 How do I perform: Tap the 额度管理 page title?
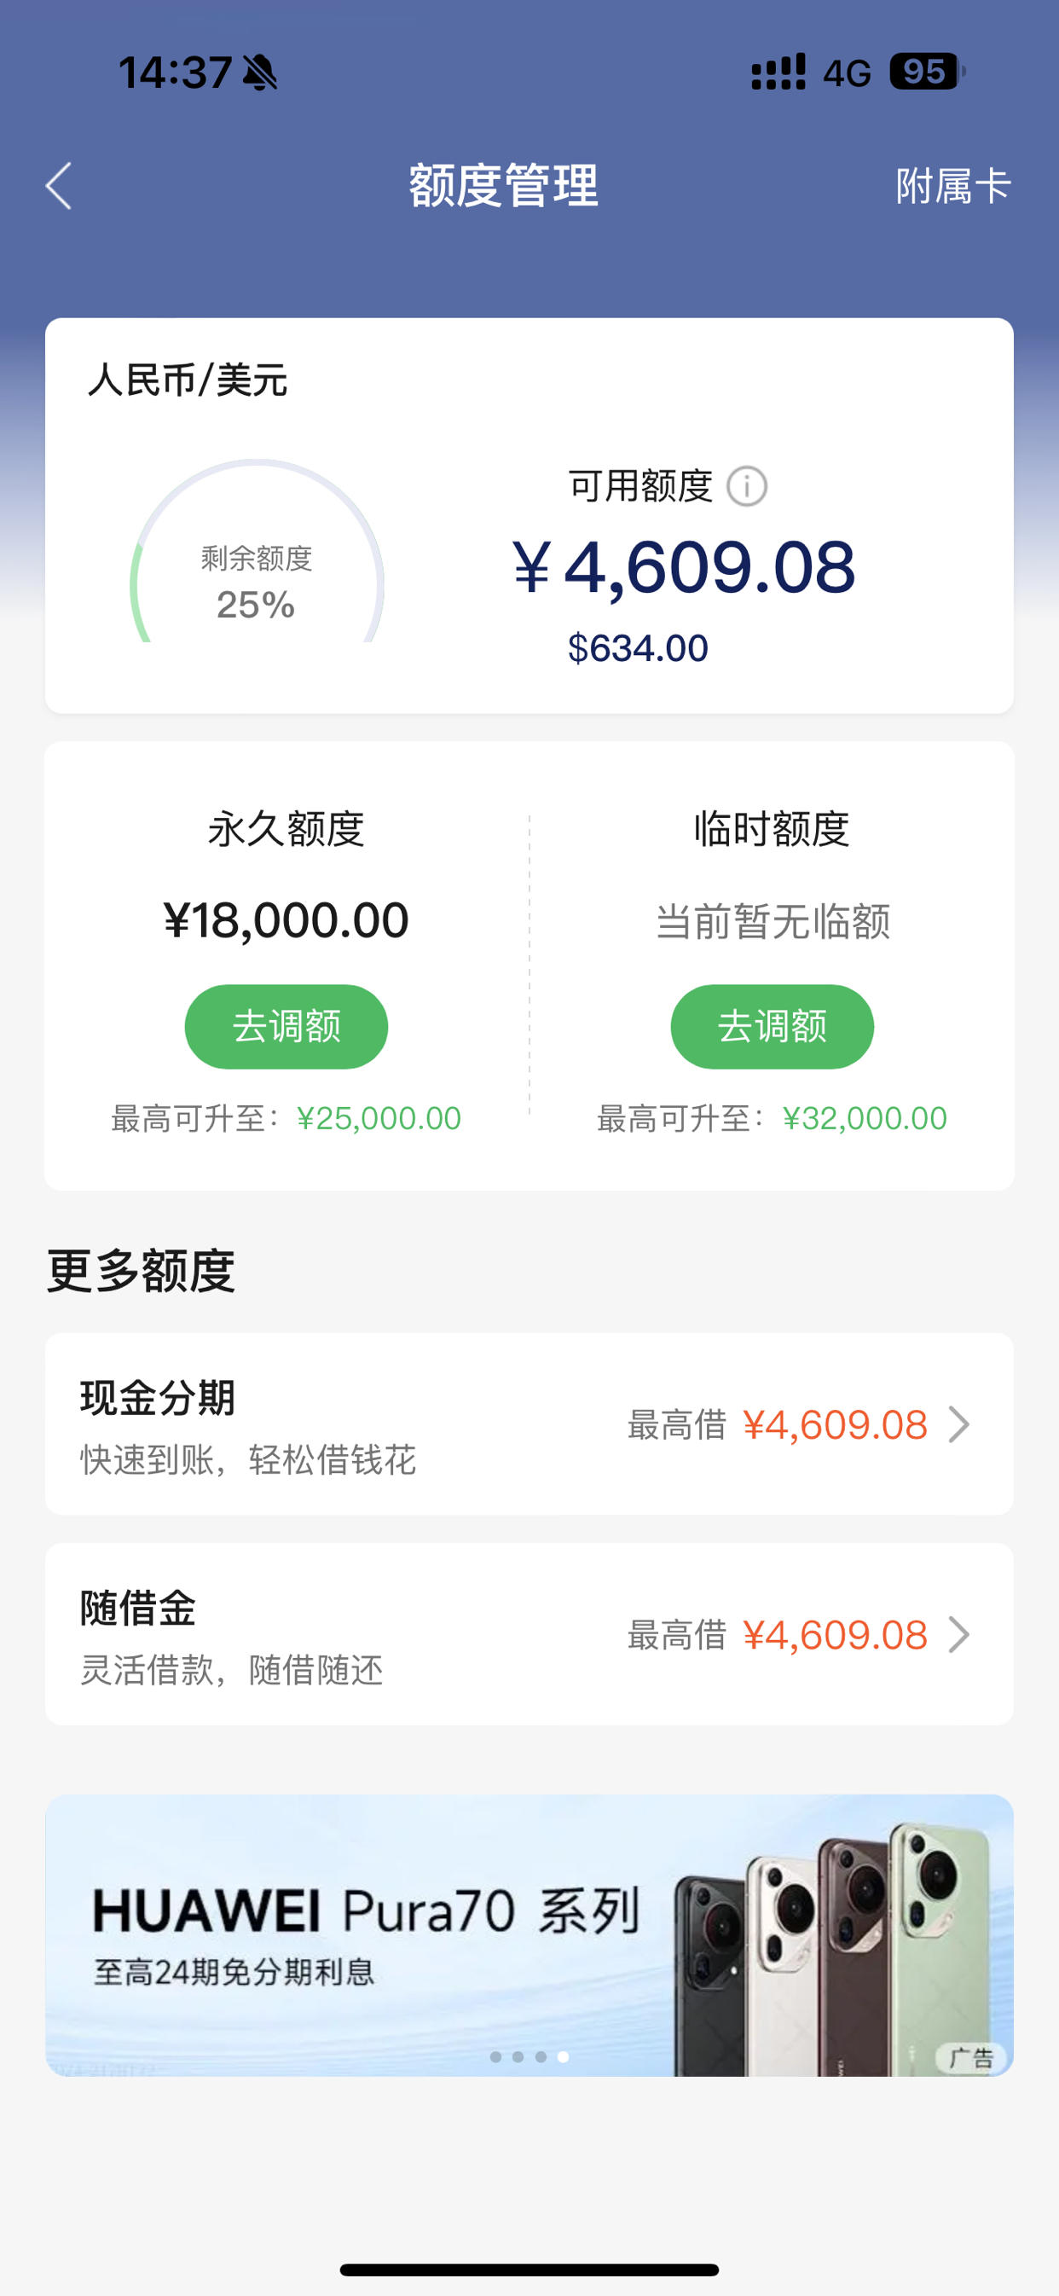tap(504, 185)
